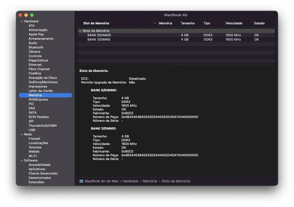Select Áudio hardware section
The width and height of the screenshot is (294, 207).
33,43
